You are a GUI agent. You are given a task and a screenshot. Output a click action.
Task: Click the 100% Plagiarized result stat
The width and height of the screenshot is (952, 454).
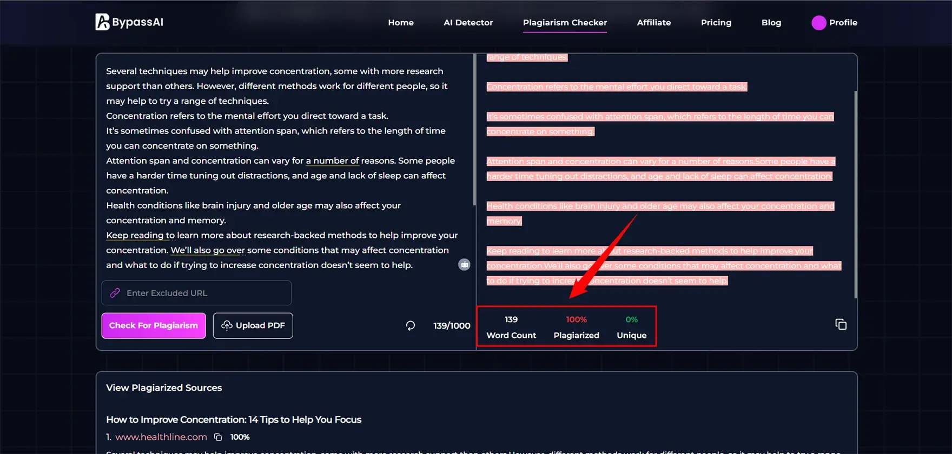tap(576, 327)
